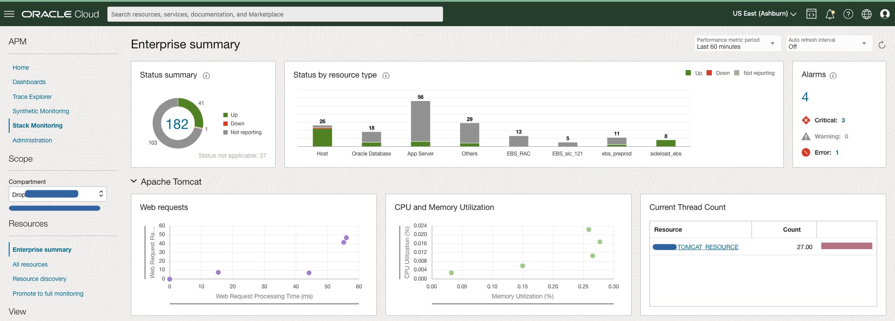Click the Up legend swatch in Status summary
This screenshot has width=895, height=321.
coord(225,115)
